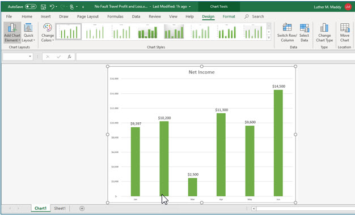
Task: Open the Name Box dropdown arrow
Action: click(x=30, y=57)
